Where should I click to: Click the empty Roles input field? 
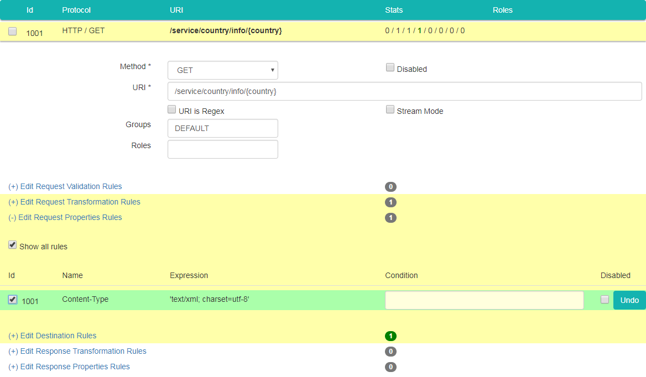click(x=222, y=149)
